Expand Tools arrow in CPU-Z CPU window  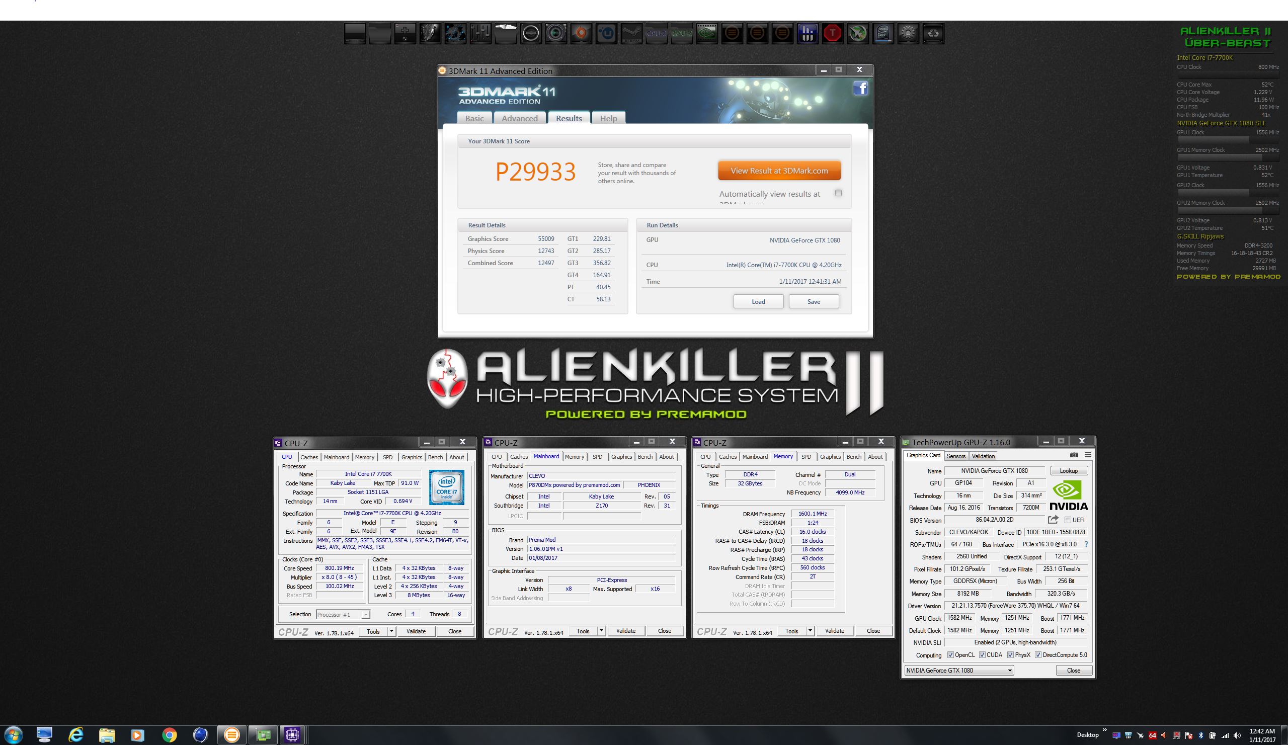pos(391,631)
